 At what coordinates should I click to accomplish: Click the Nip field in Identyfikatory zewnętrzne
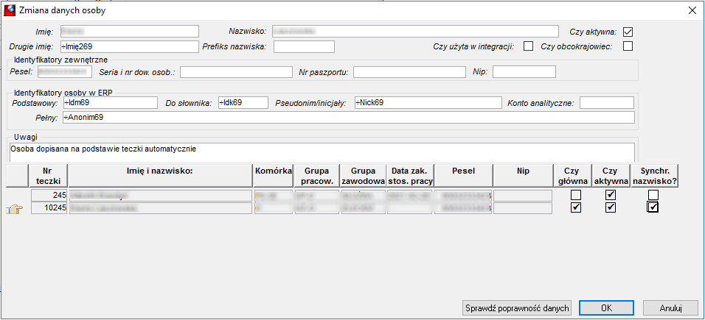tap(524, 72)
